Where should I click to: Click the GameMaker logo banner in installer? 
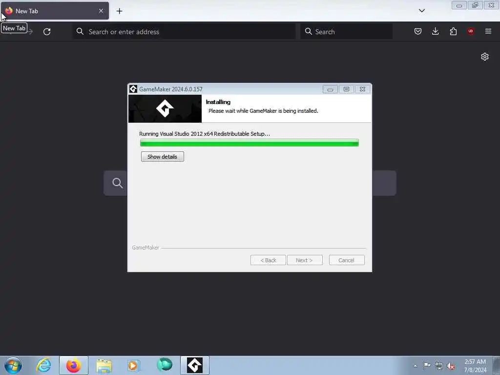(x=165, y=109)
